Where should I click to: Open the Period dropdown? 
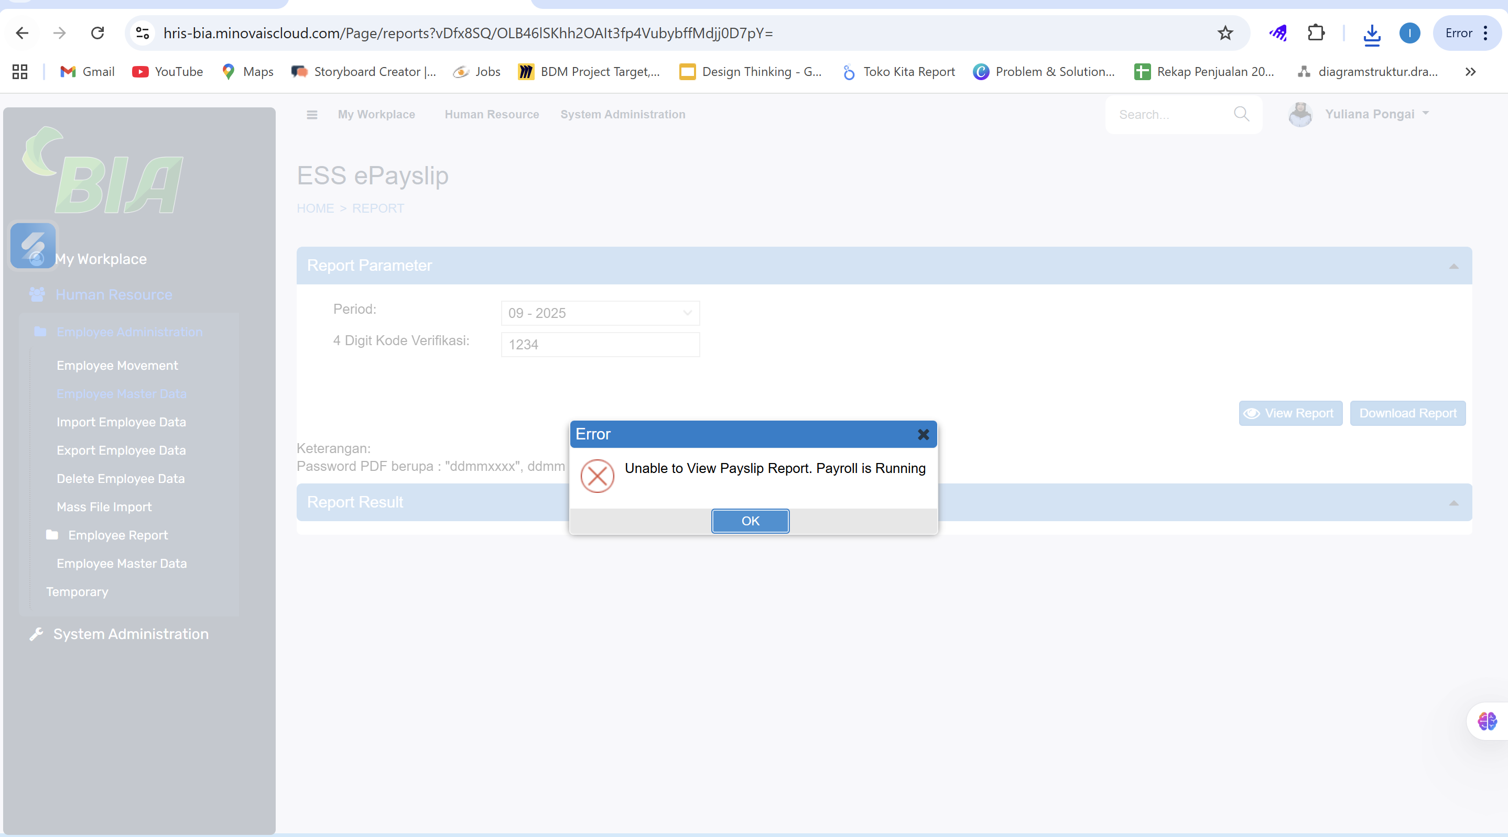coord(600,313)
